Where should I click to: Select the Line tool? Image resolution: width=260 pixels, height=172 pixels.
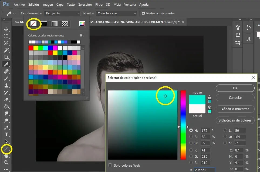(6, 149)
